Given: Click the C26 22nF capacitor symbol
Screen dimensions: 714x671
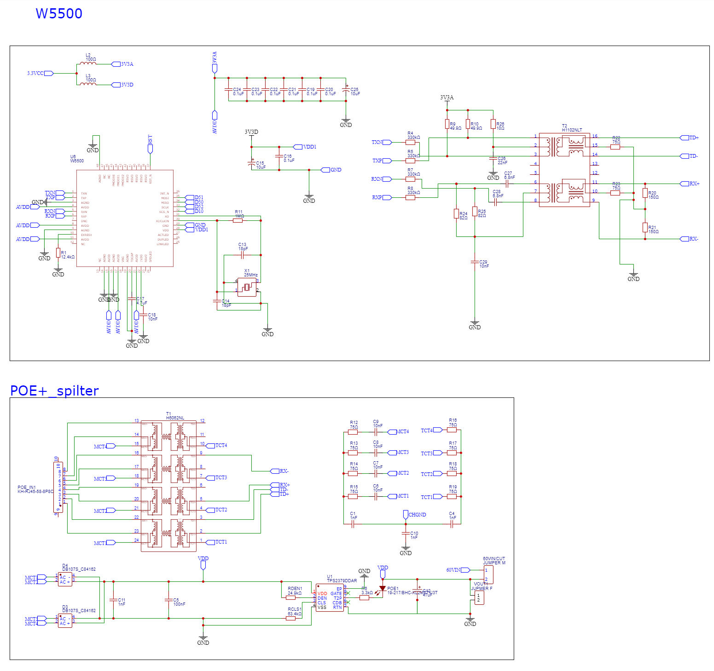Looking at the screenshot, I should coord(493,158).
